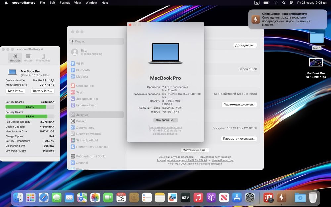Click Параметри сховища... button
This screenshot has width=331, height=207.
(x=239, y=139)
